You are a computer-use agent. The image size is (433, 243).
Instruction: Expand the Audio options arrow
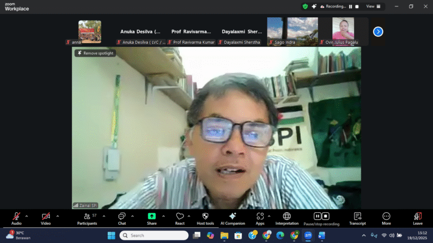[27, 216]
